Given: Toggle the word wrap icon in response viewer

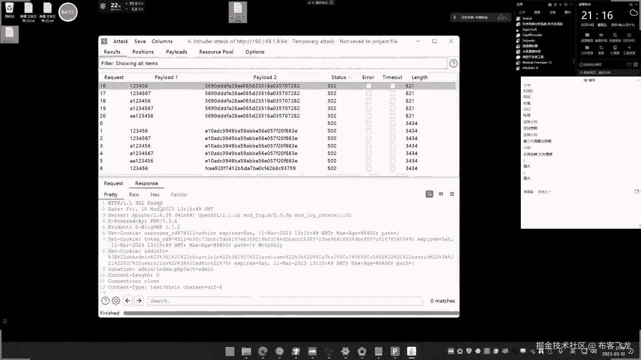Looking at the screenshot, I should point(429,194).
